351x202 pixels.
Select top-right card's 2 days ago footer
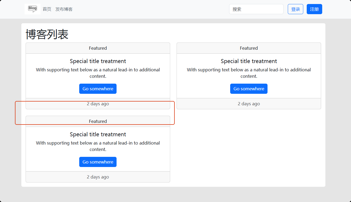coord(249,104)
